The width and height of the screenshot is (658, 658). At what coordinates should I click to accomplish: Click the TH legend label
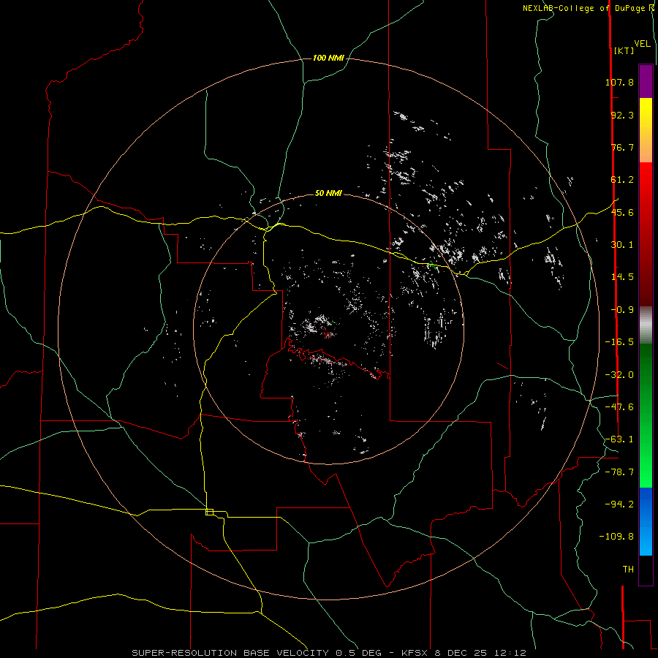(628, 570)
